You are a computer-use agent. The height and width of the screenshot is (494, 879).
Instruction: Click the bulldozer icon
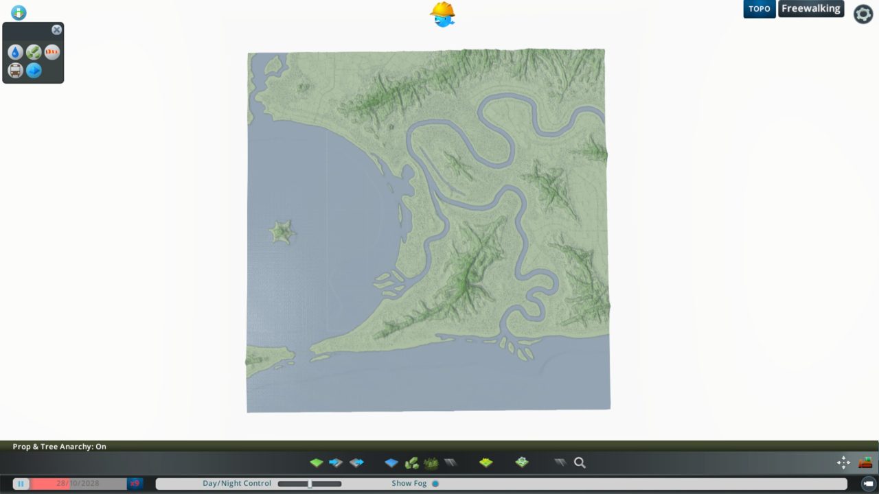[865, 462]
